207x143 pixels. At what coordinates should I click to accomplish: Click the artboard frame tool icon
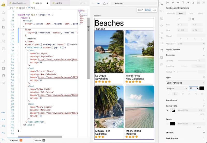click(162, 50)
